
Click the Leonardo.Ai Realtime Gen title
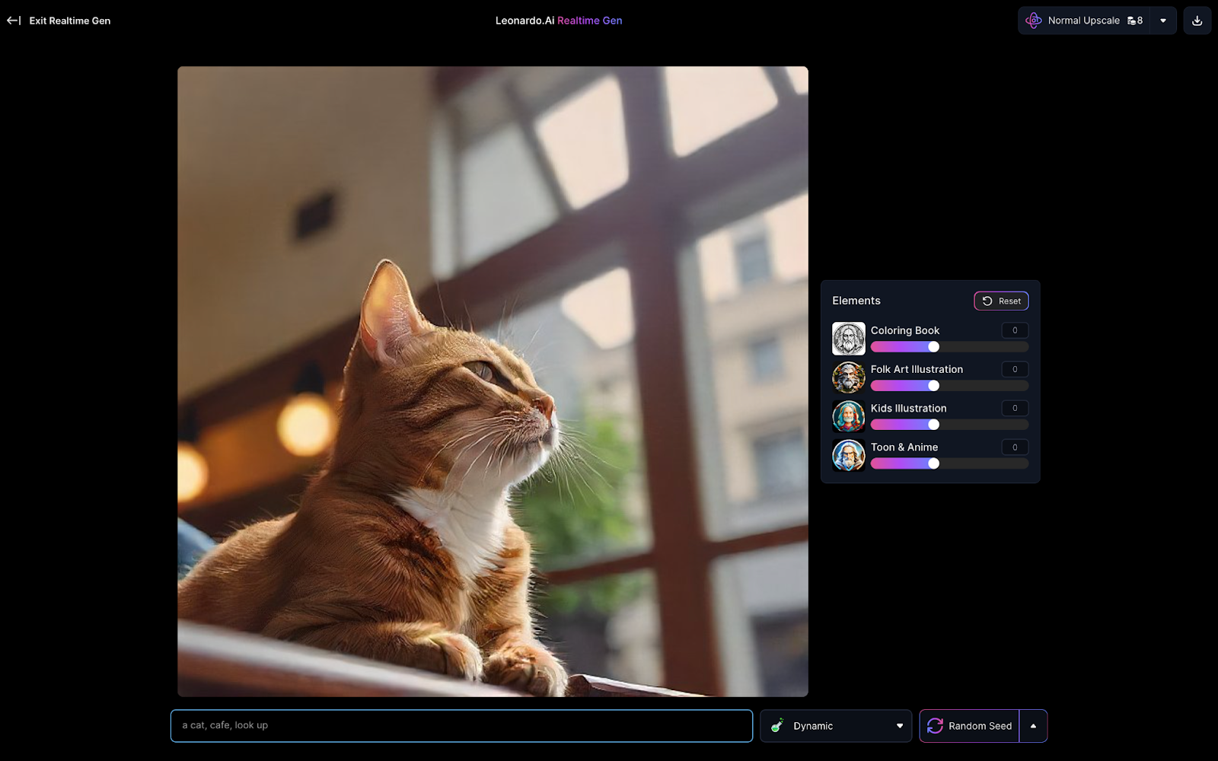(559, 21)
